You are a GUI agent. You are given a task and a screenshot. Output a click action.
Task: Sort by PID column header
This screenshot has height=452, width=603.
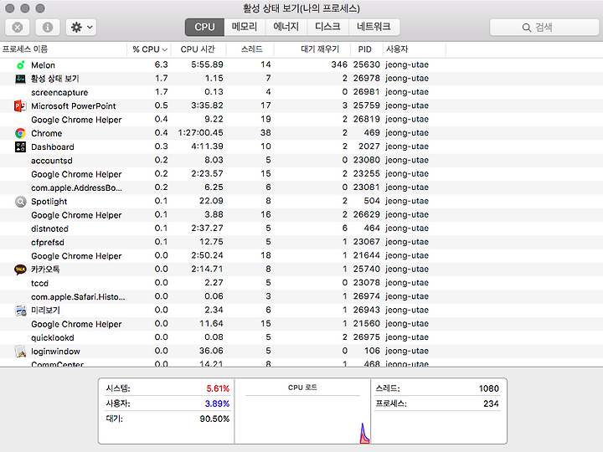[367, 49]
